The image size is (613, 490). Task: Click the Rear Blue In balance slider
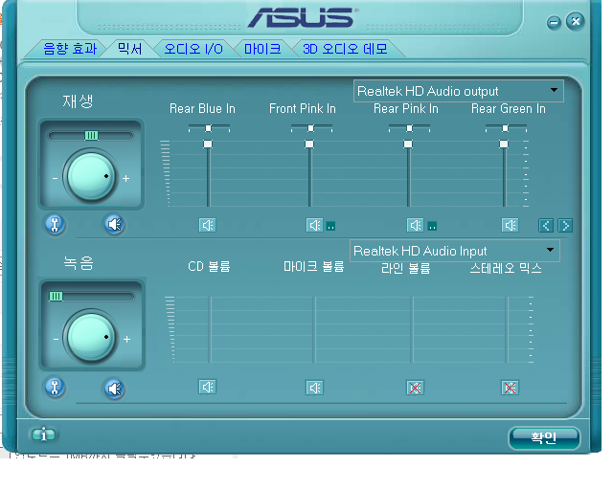click(209, 128)
